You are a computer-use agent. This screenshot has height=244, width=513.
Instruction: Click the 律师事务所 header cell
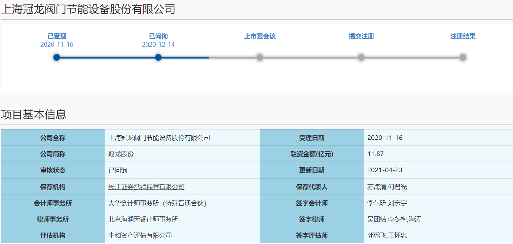click(53, 219)
